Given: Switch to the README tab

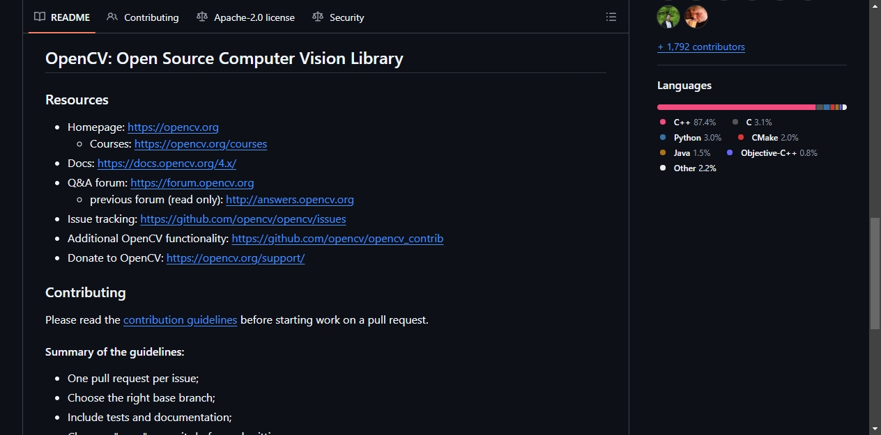Looking at the screenshot, I should (x=62, y=17).
